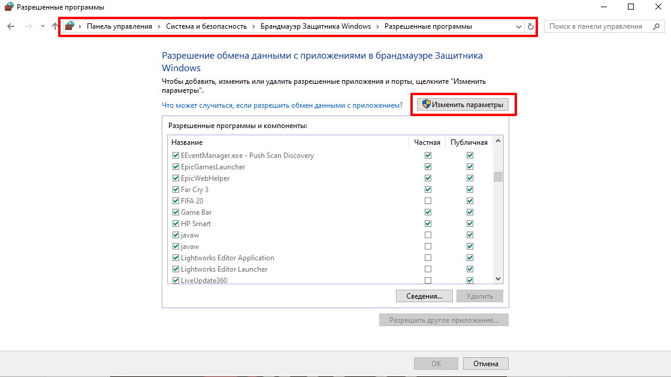Click the list scrollbar down arrow
This screenshot has height=377, width=671.
498,279
